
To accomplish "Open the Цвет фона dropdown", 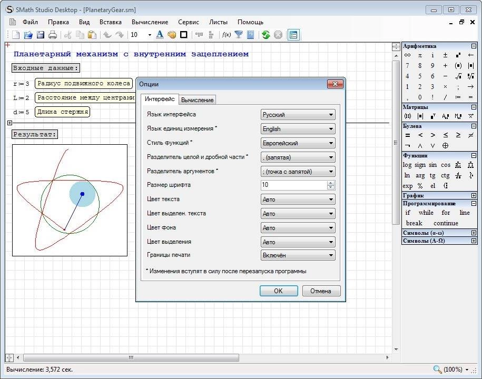I will 298,227.
